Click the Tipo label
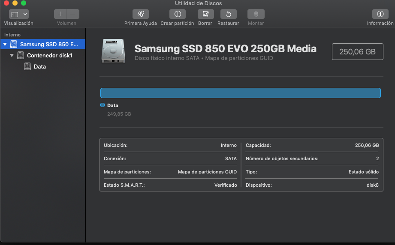This screenshot has height=245, width=395. [251, 172]
